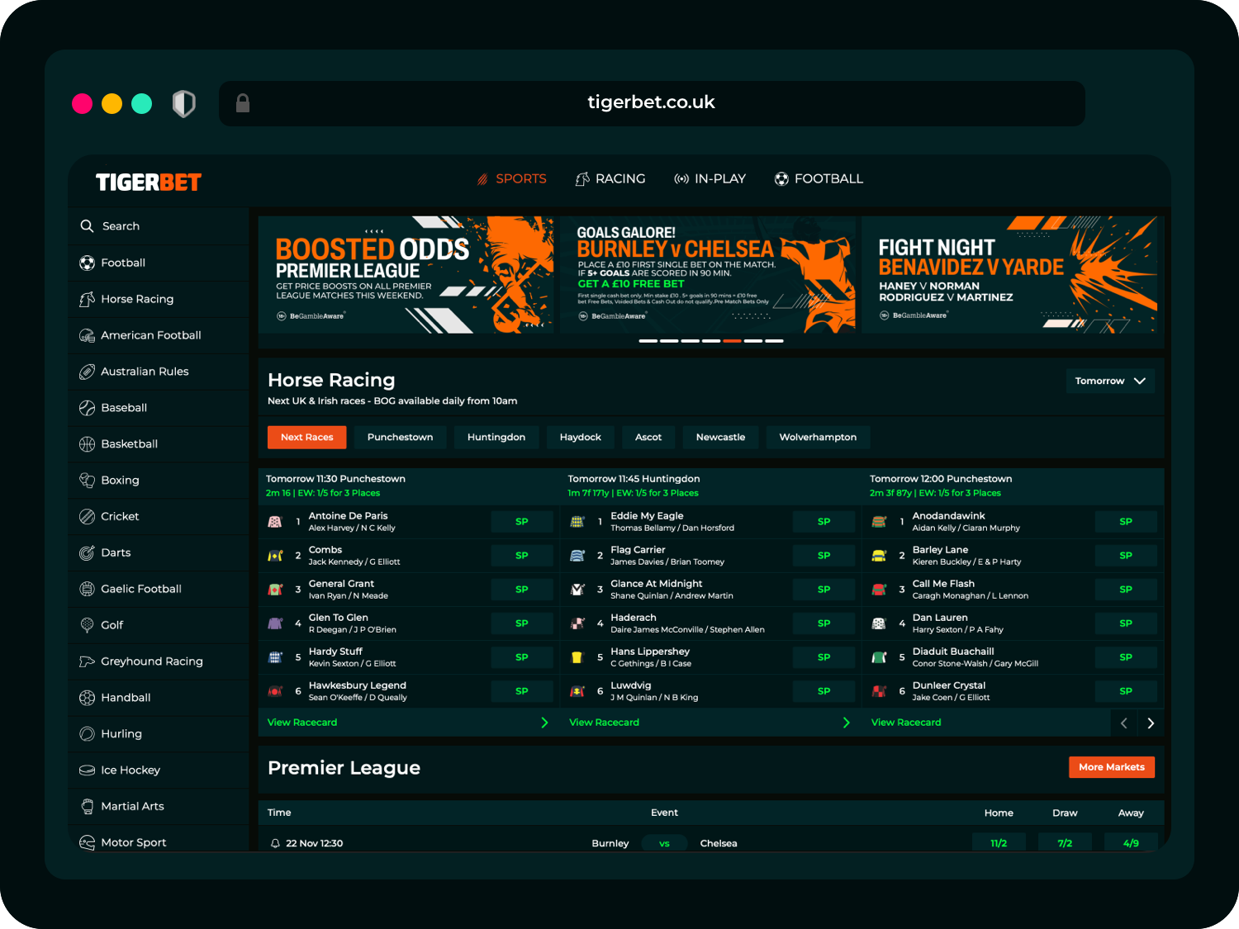Click the search magnifying glass icon
The width and height of the screenshot is (1239, 929).
[x=87, y=226]
